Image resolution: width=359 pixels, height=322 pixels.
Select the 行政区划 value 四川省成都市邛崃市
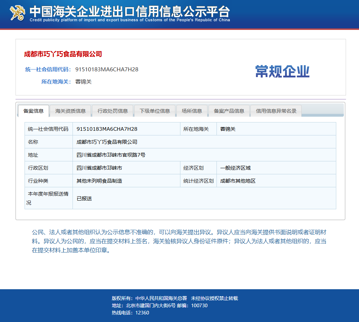click(99, 168)
